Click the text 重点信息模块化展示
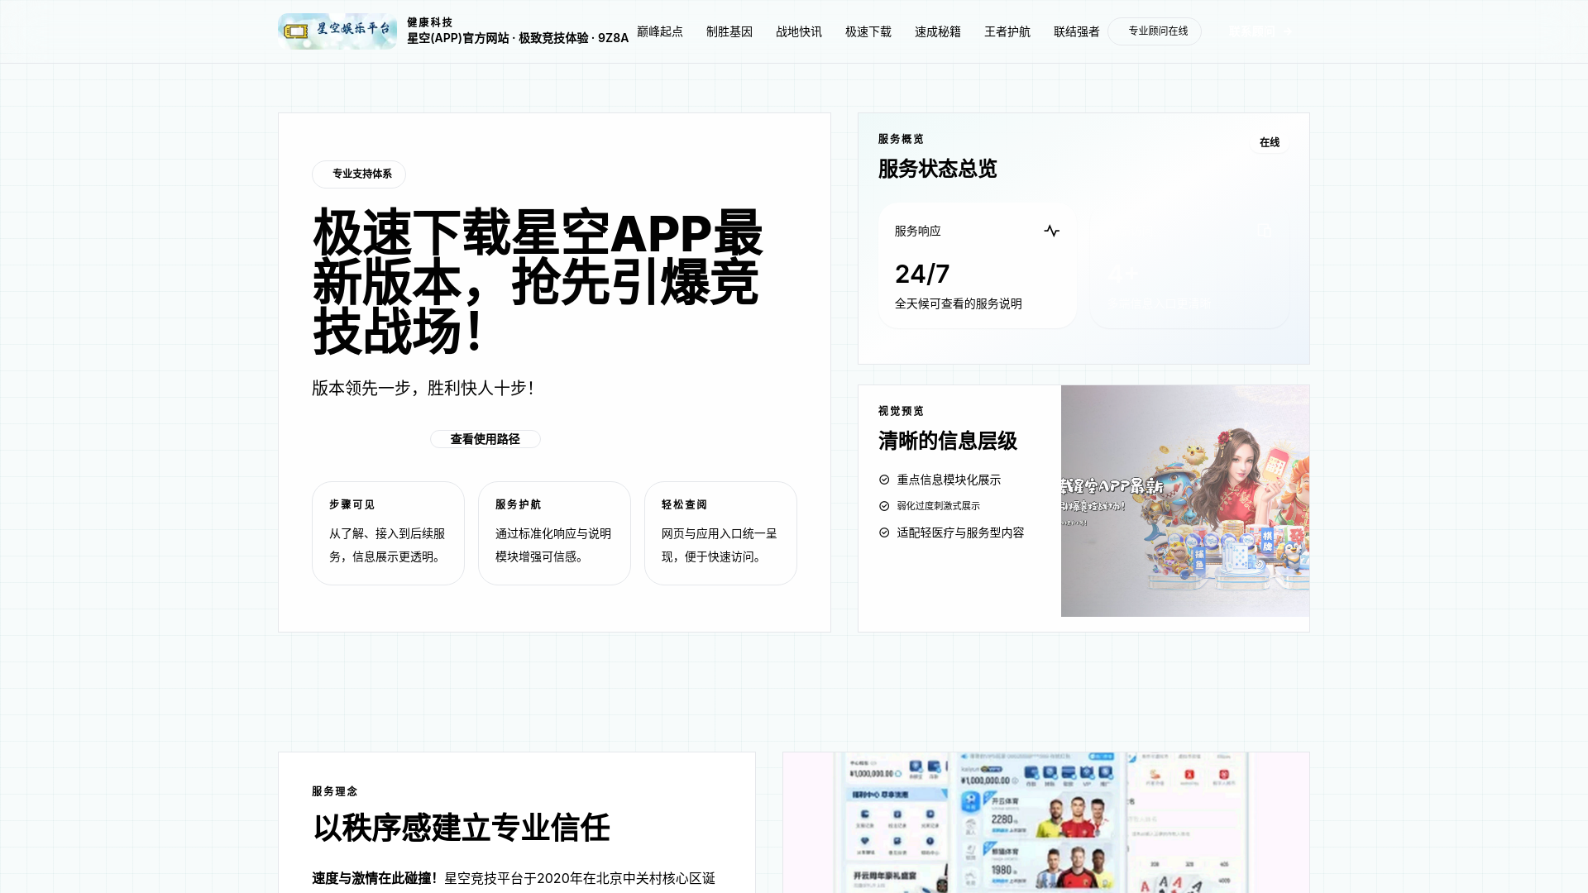Image resolution: width=1588 pixels, height=893 pixels. tap(949, 480)
